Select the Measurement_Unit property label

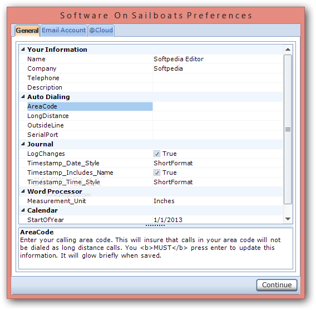point(56,201)
